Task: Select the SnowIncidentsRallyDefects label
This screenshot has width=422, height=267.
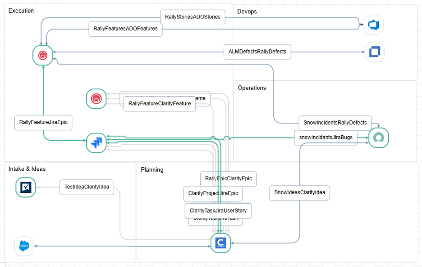Action: 335,123
